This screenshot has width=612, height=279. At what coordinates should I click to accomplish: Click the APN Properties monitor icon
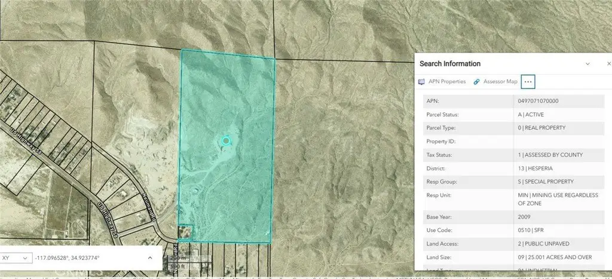[423, 81]
